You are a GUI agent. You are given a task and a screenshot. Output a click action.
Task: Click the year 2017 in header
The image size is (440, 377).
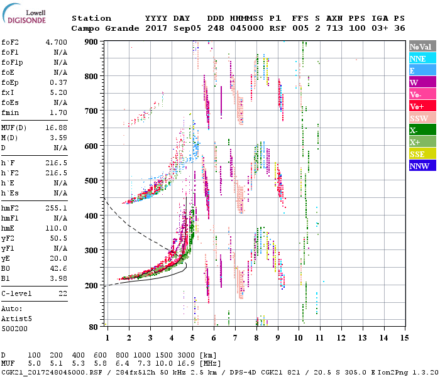click(157, 28)
